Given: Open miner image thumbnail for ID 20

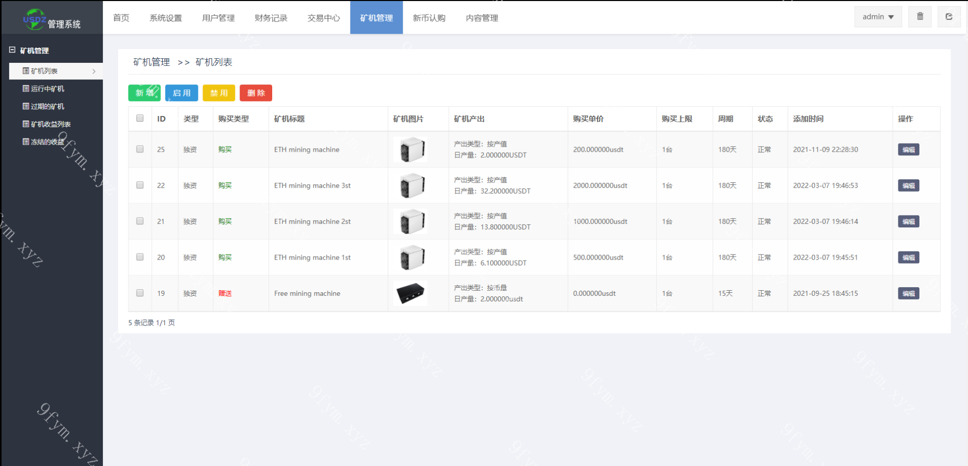Looking at the screenshot, I should click(411, 258).
